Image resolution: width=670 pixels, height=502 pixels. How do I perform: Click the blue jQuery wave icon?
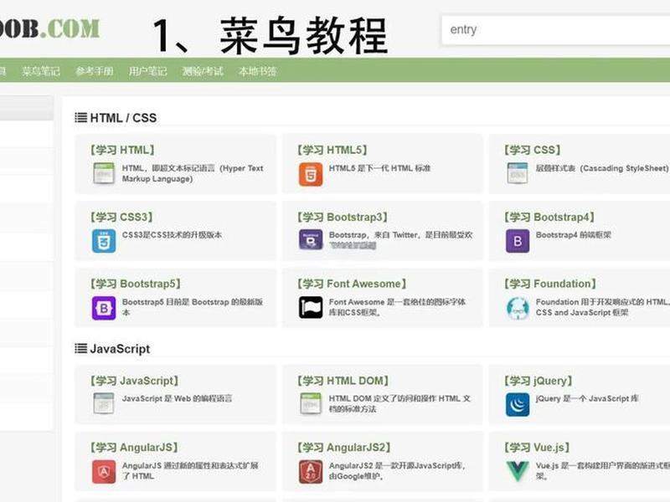pyautogui.click(x=518, y=404)
